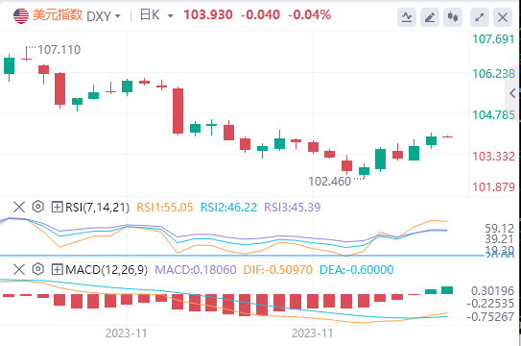
Task: Click the 102.460 low price marker
Action: (330, 182)
